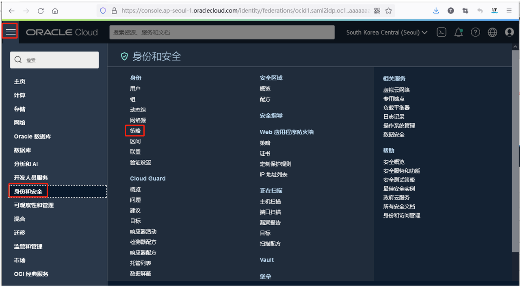Open the 配方 link under 安全区域
This screenshot has height=287, width=520.
[x=265, y=99]
